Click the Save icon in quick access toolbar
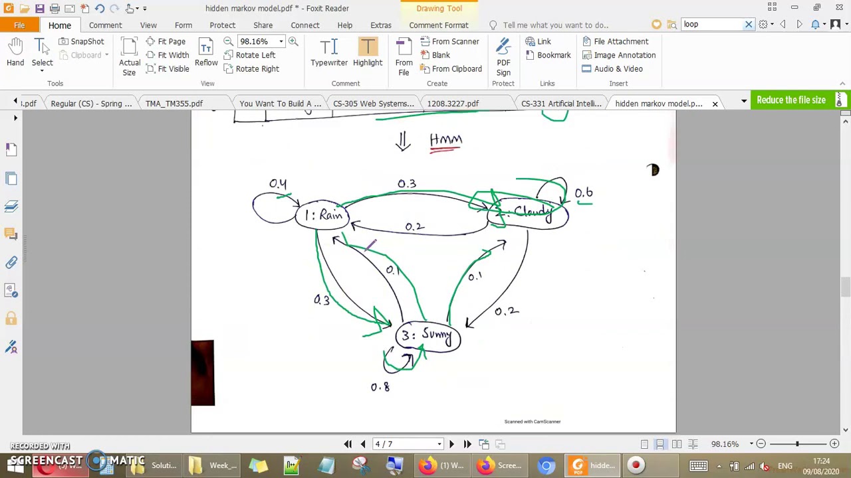 coord(39,8)
